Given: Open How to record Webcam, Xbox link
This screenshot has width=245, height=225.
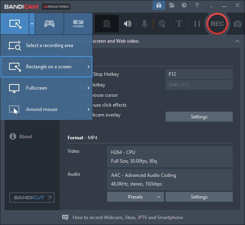Looking at the screenshot, I should [x=128, y=217].
